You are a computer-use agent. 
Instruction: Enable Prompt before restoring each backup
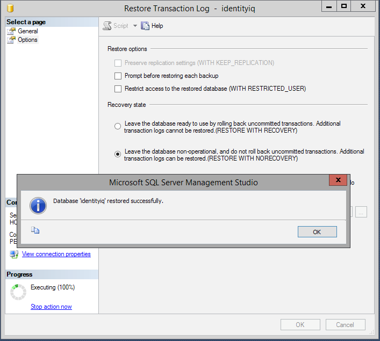click(118, 76)
